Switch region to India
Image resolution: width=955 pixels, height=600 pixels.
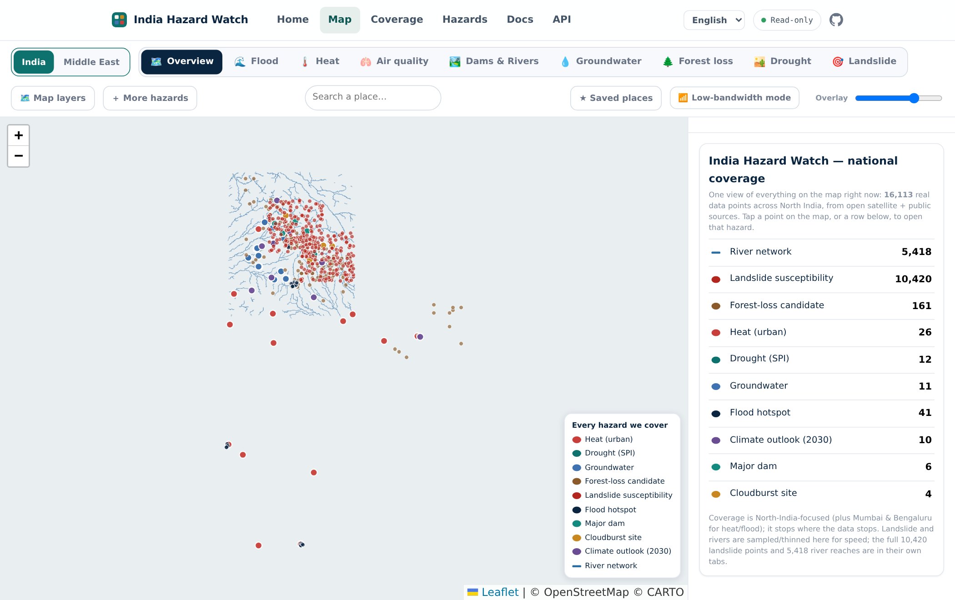coord(34,62)
